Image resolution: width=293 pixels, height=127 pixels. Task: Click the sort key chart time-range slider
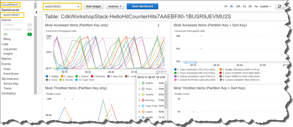click(x=190, y=63)
